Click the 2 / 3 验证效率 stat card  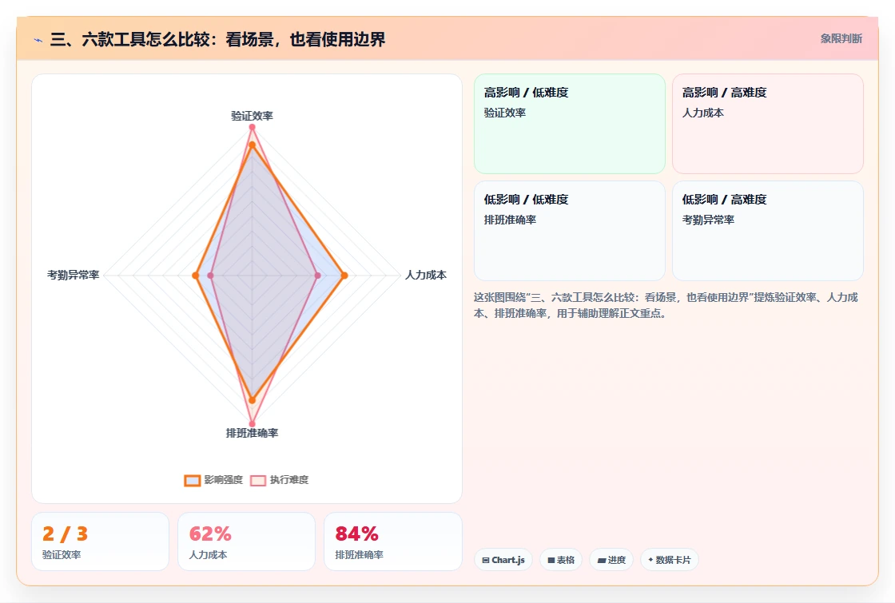[101, 542]
